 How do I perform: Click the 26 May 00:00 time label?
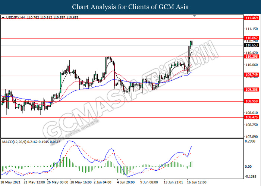pyautogui.click(x=58, y=182)
